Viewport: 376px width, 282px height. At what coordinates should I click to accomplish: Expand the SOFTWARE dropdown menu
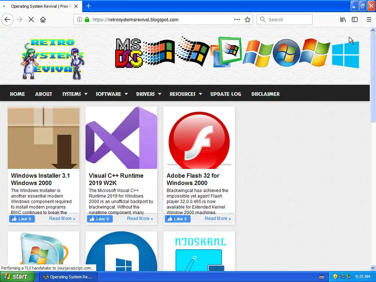tap(112, 94)
